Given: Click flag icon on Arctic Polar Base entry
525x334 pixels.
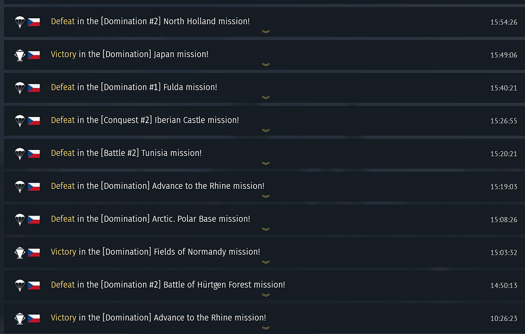Looking at the screenshot, I should pos(34,219).
